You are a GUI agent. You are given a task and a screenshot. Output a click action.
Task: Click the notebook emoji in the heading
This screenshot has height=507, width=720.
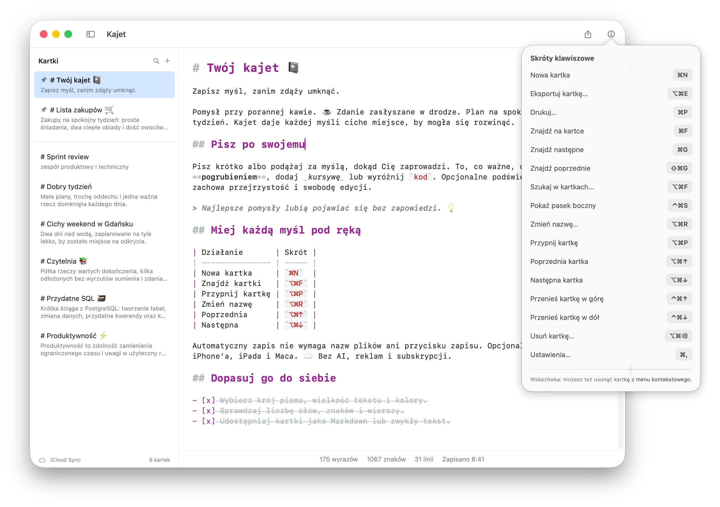coord(293,68)
